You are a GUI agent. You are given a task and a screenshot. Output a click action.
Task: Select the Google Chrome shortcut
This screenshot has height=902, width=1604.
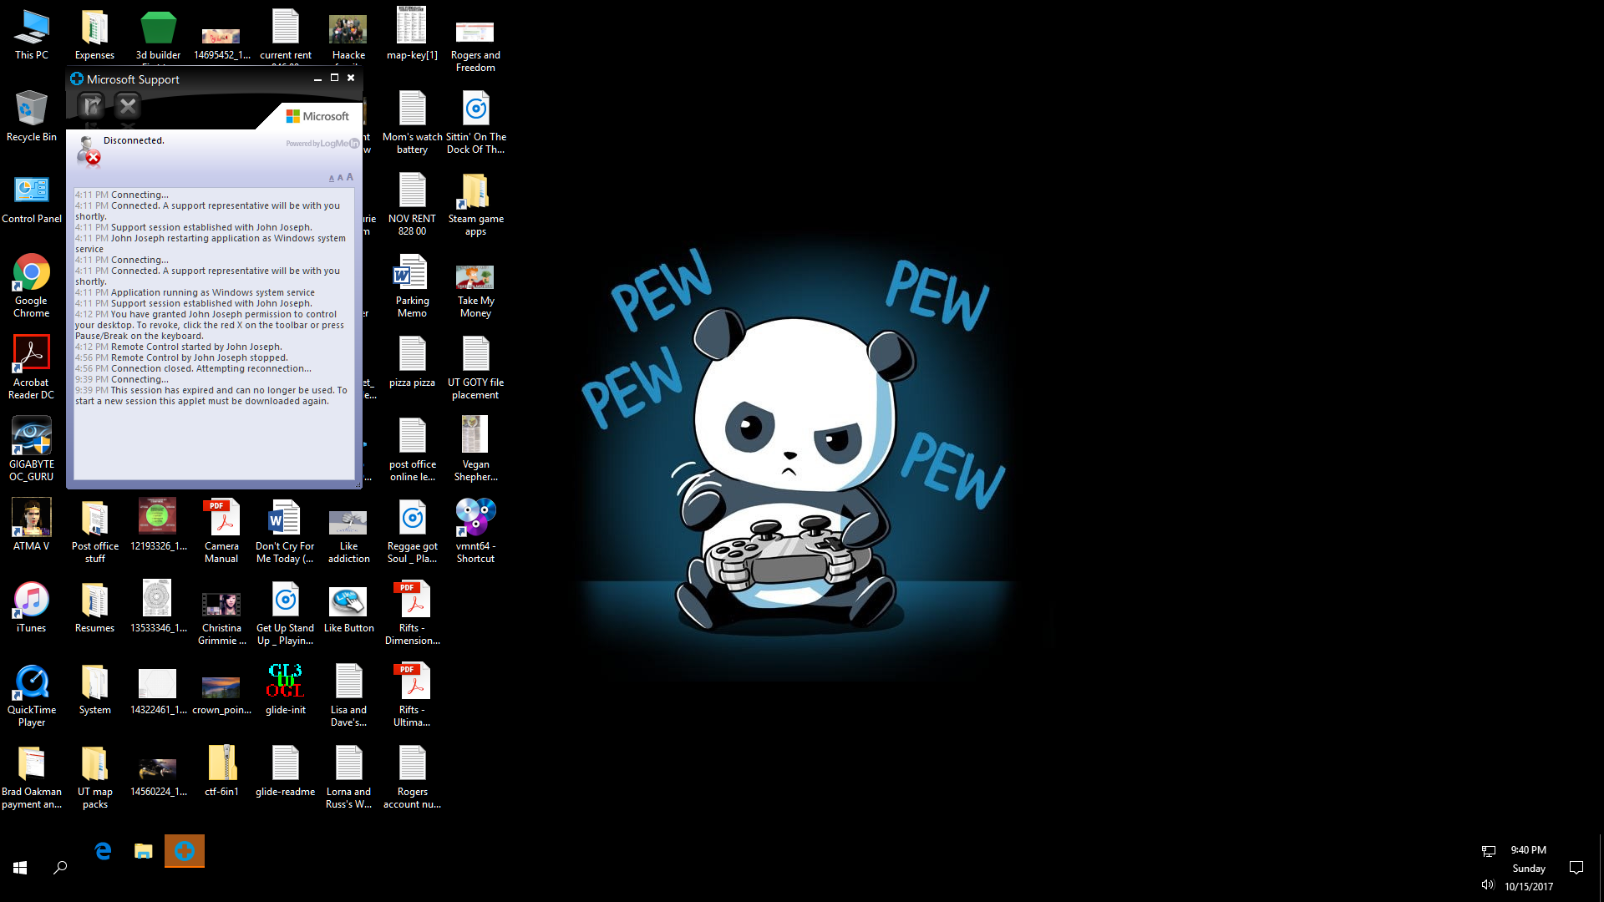(31, 286)
